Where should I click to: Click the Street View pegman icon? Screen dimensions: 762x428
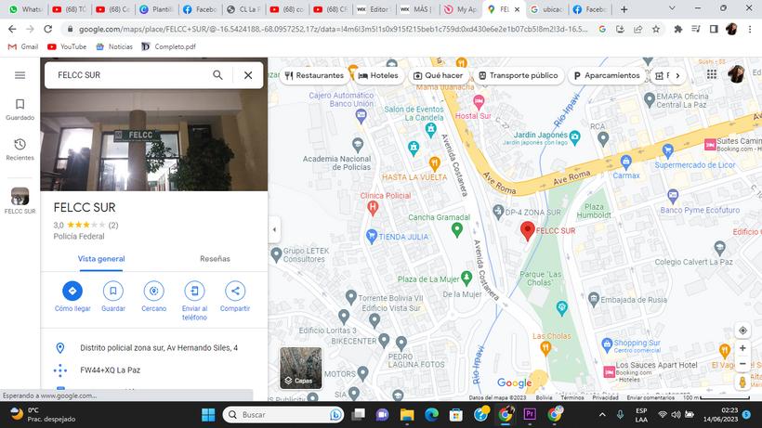742,382
